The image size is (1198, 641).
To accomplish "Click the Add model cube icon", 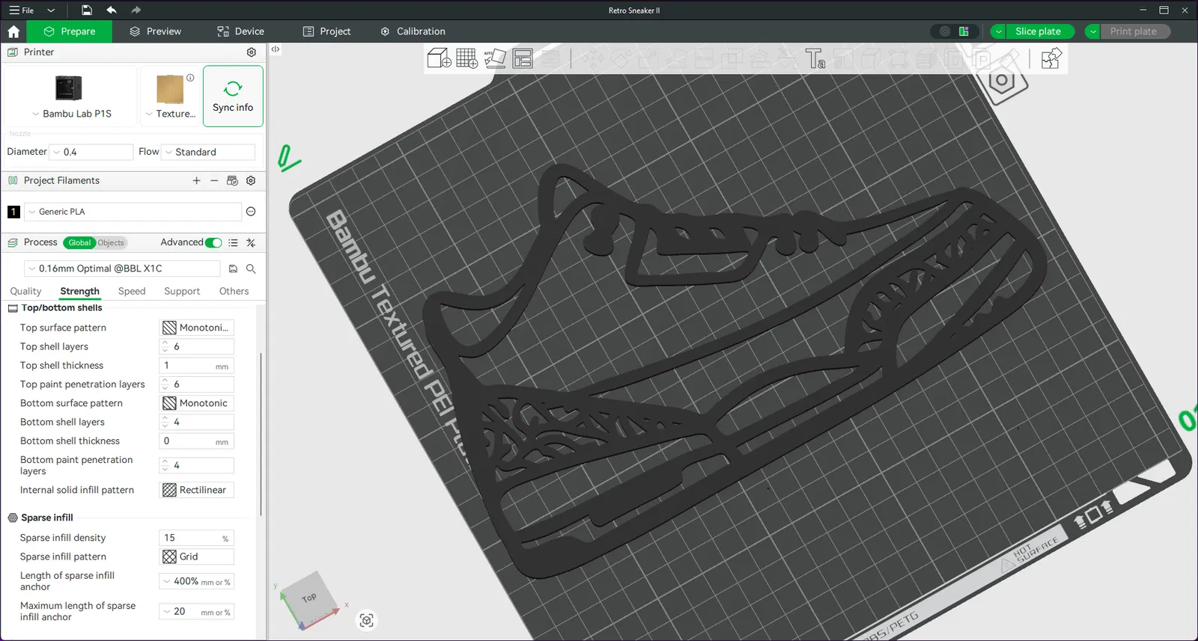I will click(439, 58).
